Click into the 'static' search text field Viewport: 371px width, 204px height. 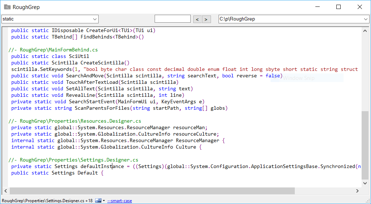pos(47,19)
